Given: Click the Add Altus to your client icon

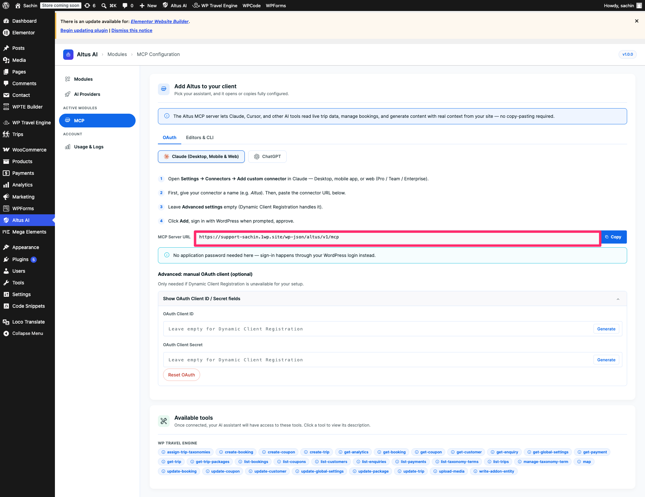Looking at the screenshot, I should pyautogui.click(x=164, y=89).
